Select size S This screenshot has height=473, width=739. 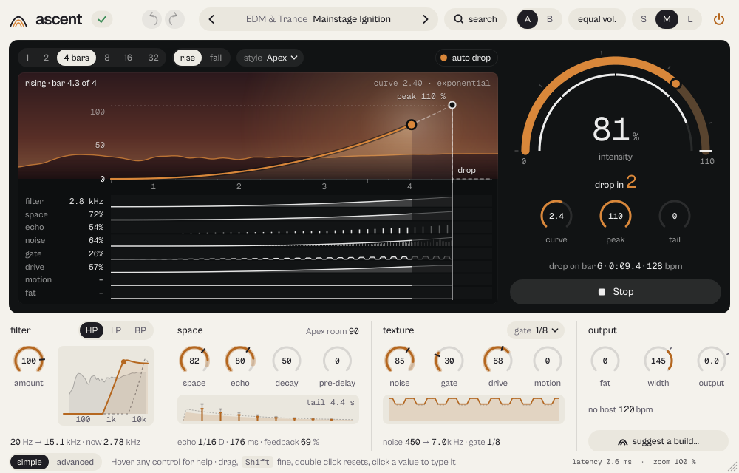[644, 19]
